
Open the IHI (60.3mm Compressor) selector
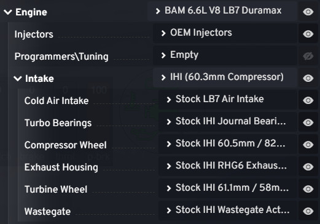tap(225, 78)
